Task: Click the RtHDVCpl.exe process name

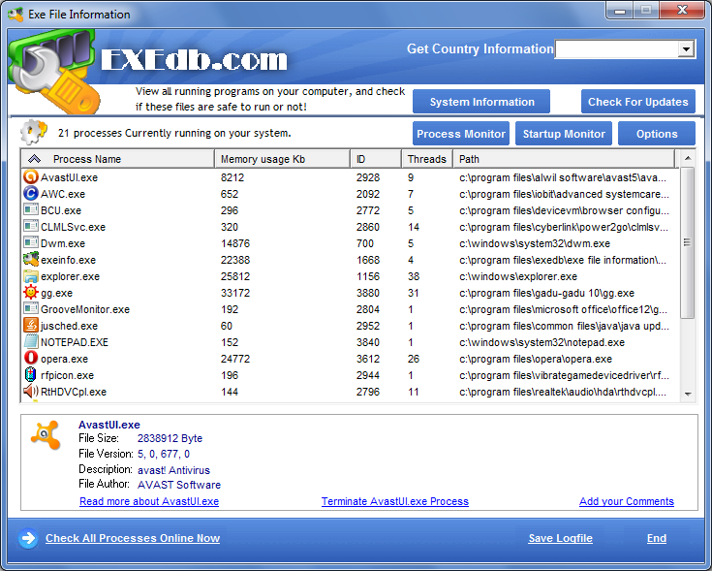Action: pyautogui.click(x=73, y=392)
